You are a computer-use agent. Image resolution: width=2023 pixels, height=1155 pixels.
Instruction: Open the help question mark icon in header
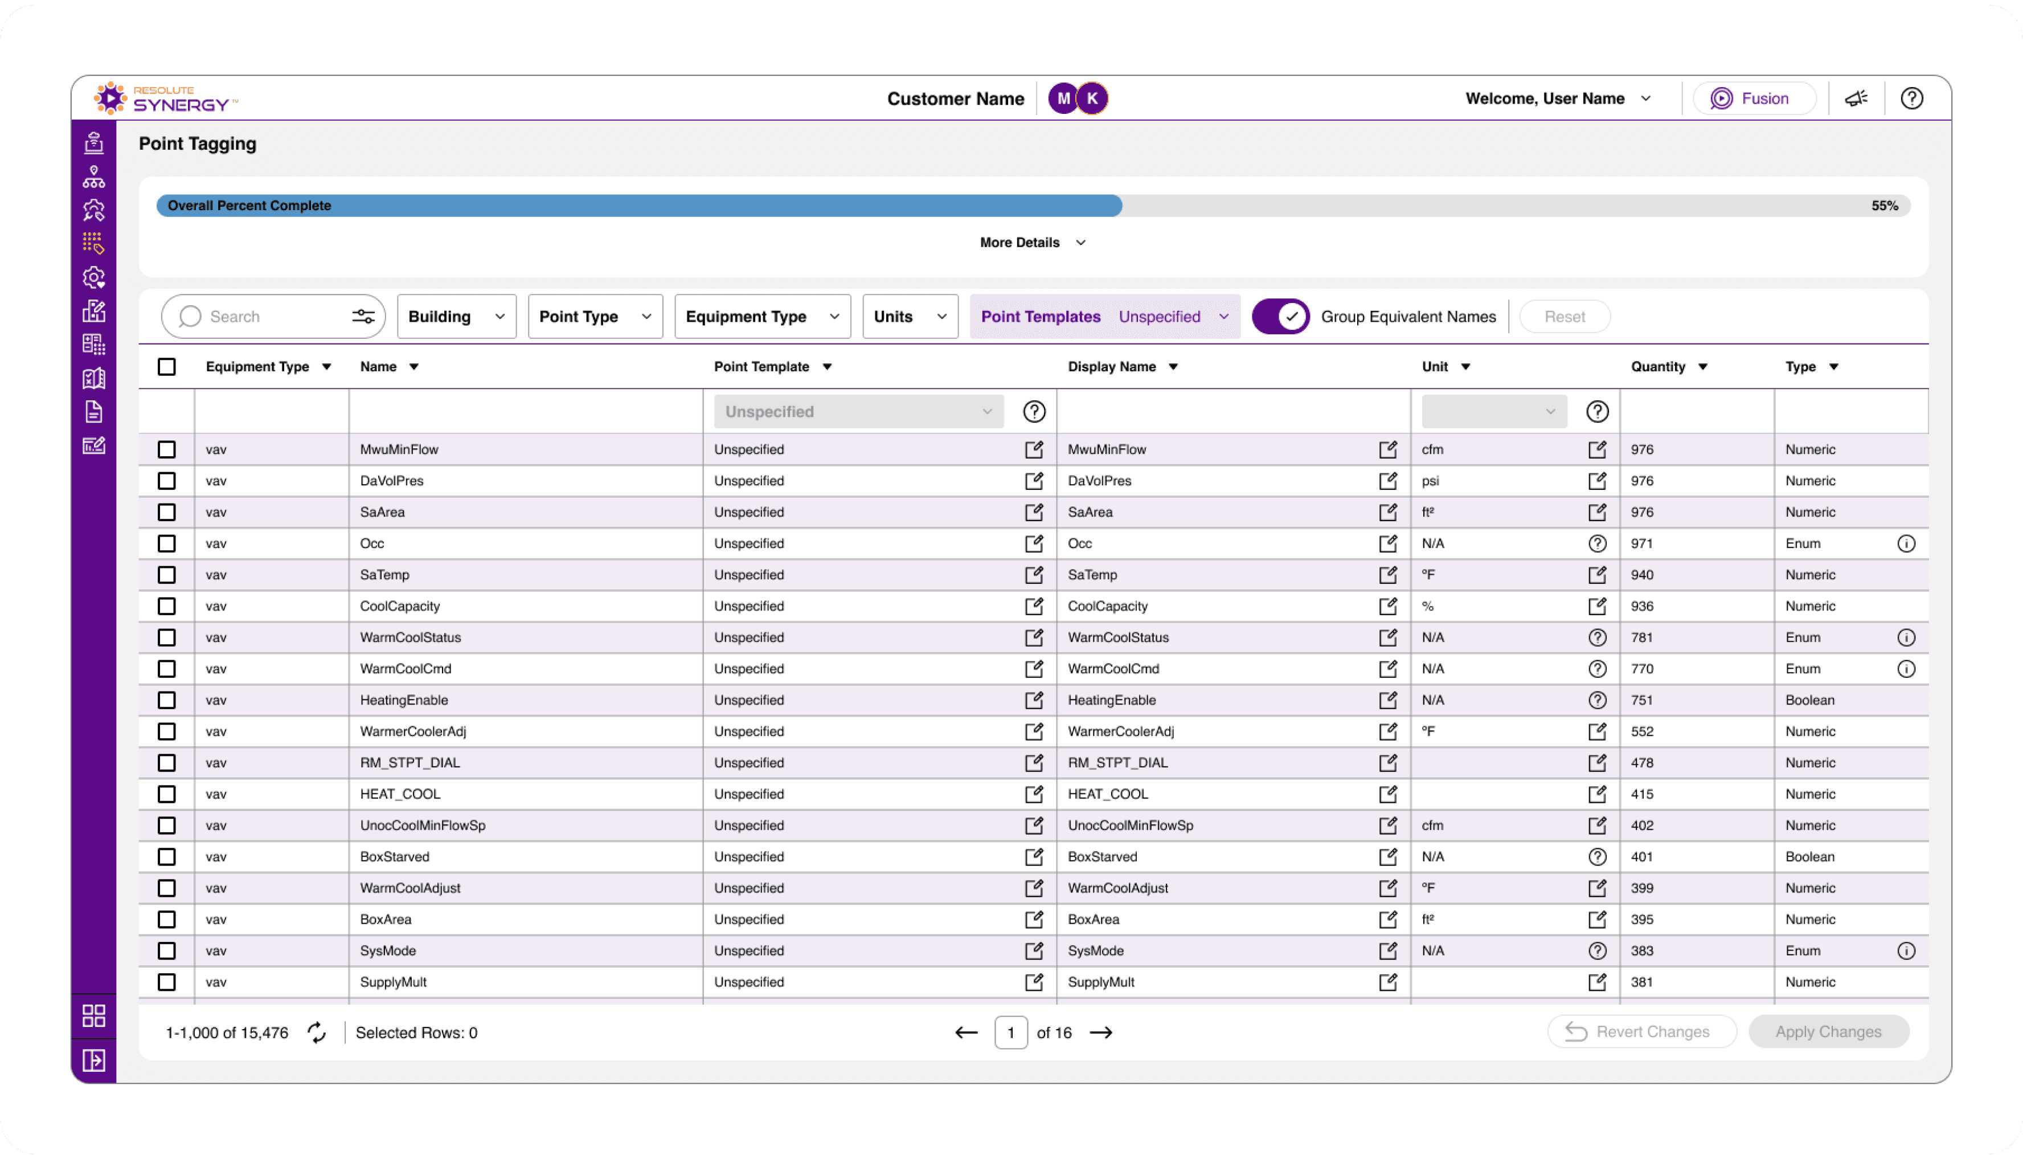coord(1911,99)
